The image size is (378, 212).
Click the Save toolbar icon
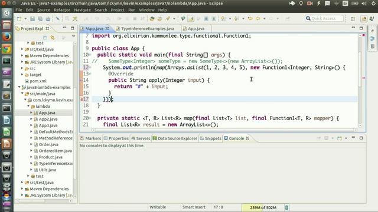pyautogui.click(x=32, y=18)
